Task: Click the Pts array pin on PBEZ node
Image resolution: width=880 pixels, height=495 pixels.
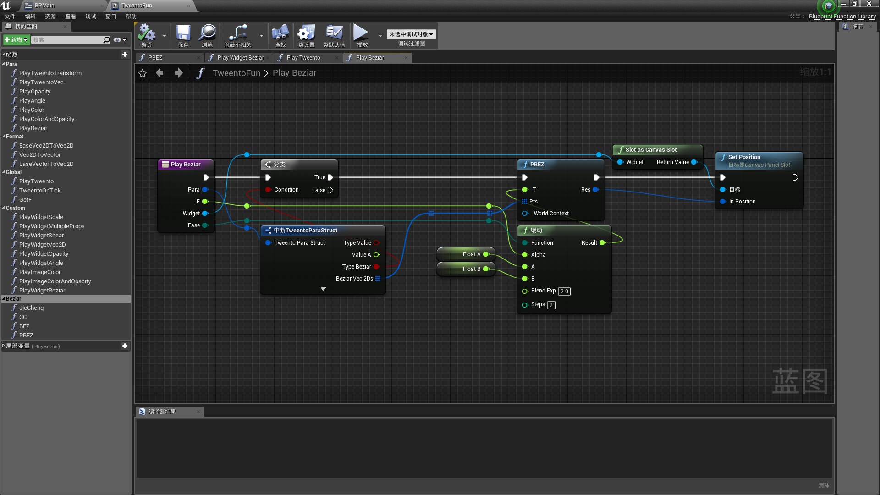Action: 524,202
